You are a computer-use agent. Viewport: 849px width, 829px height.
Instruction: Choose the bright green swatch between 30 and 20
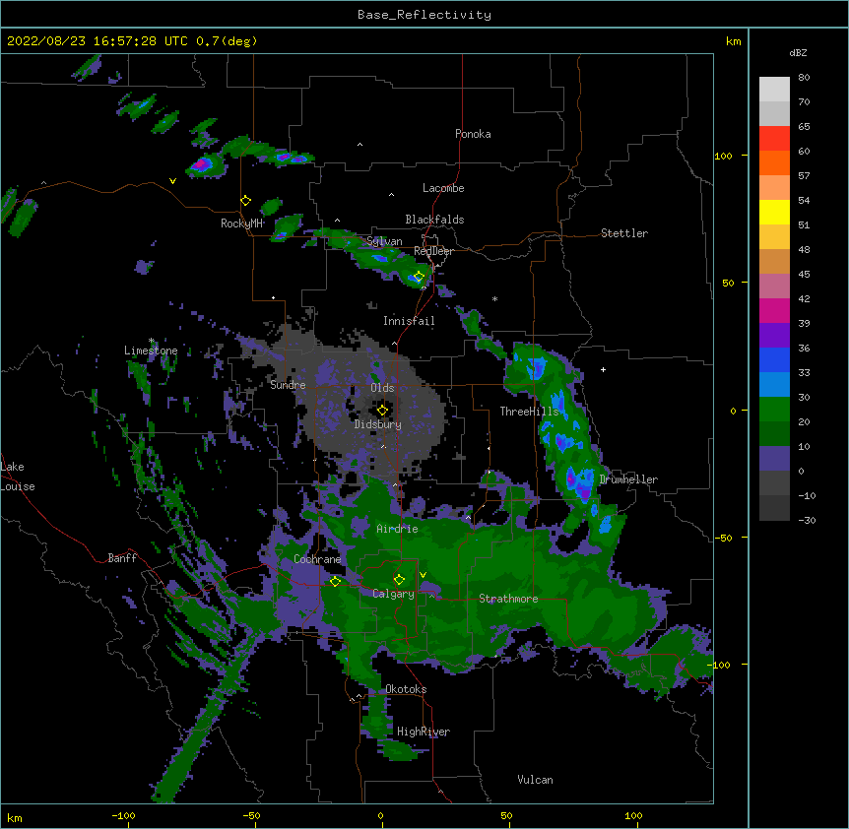(x=774, y=410)
